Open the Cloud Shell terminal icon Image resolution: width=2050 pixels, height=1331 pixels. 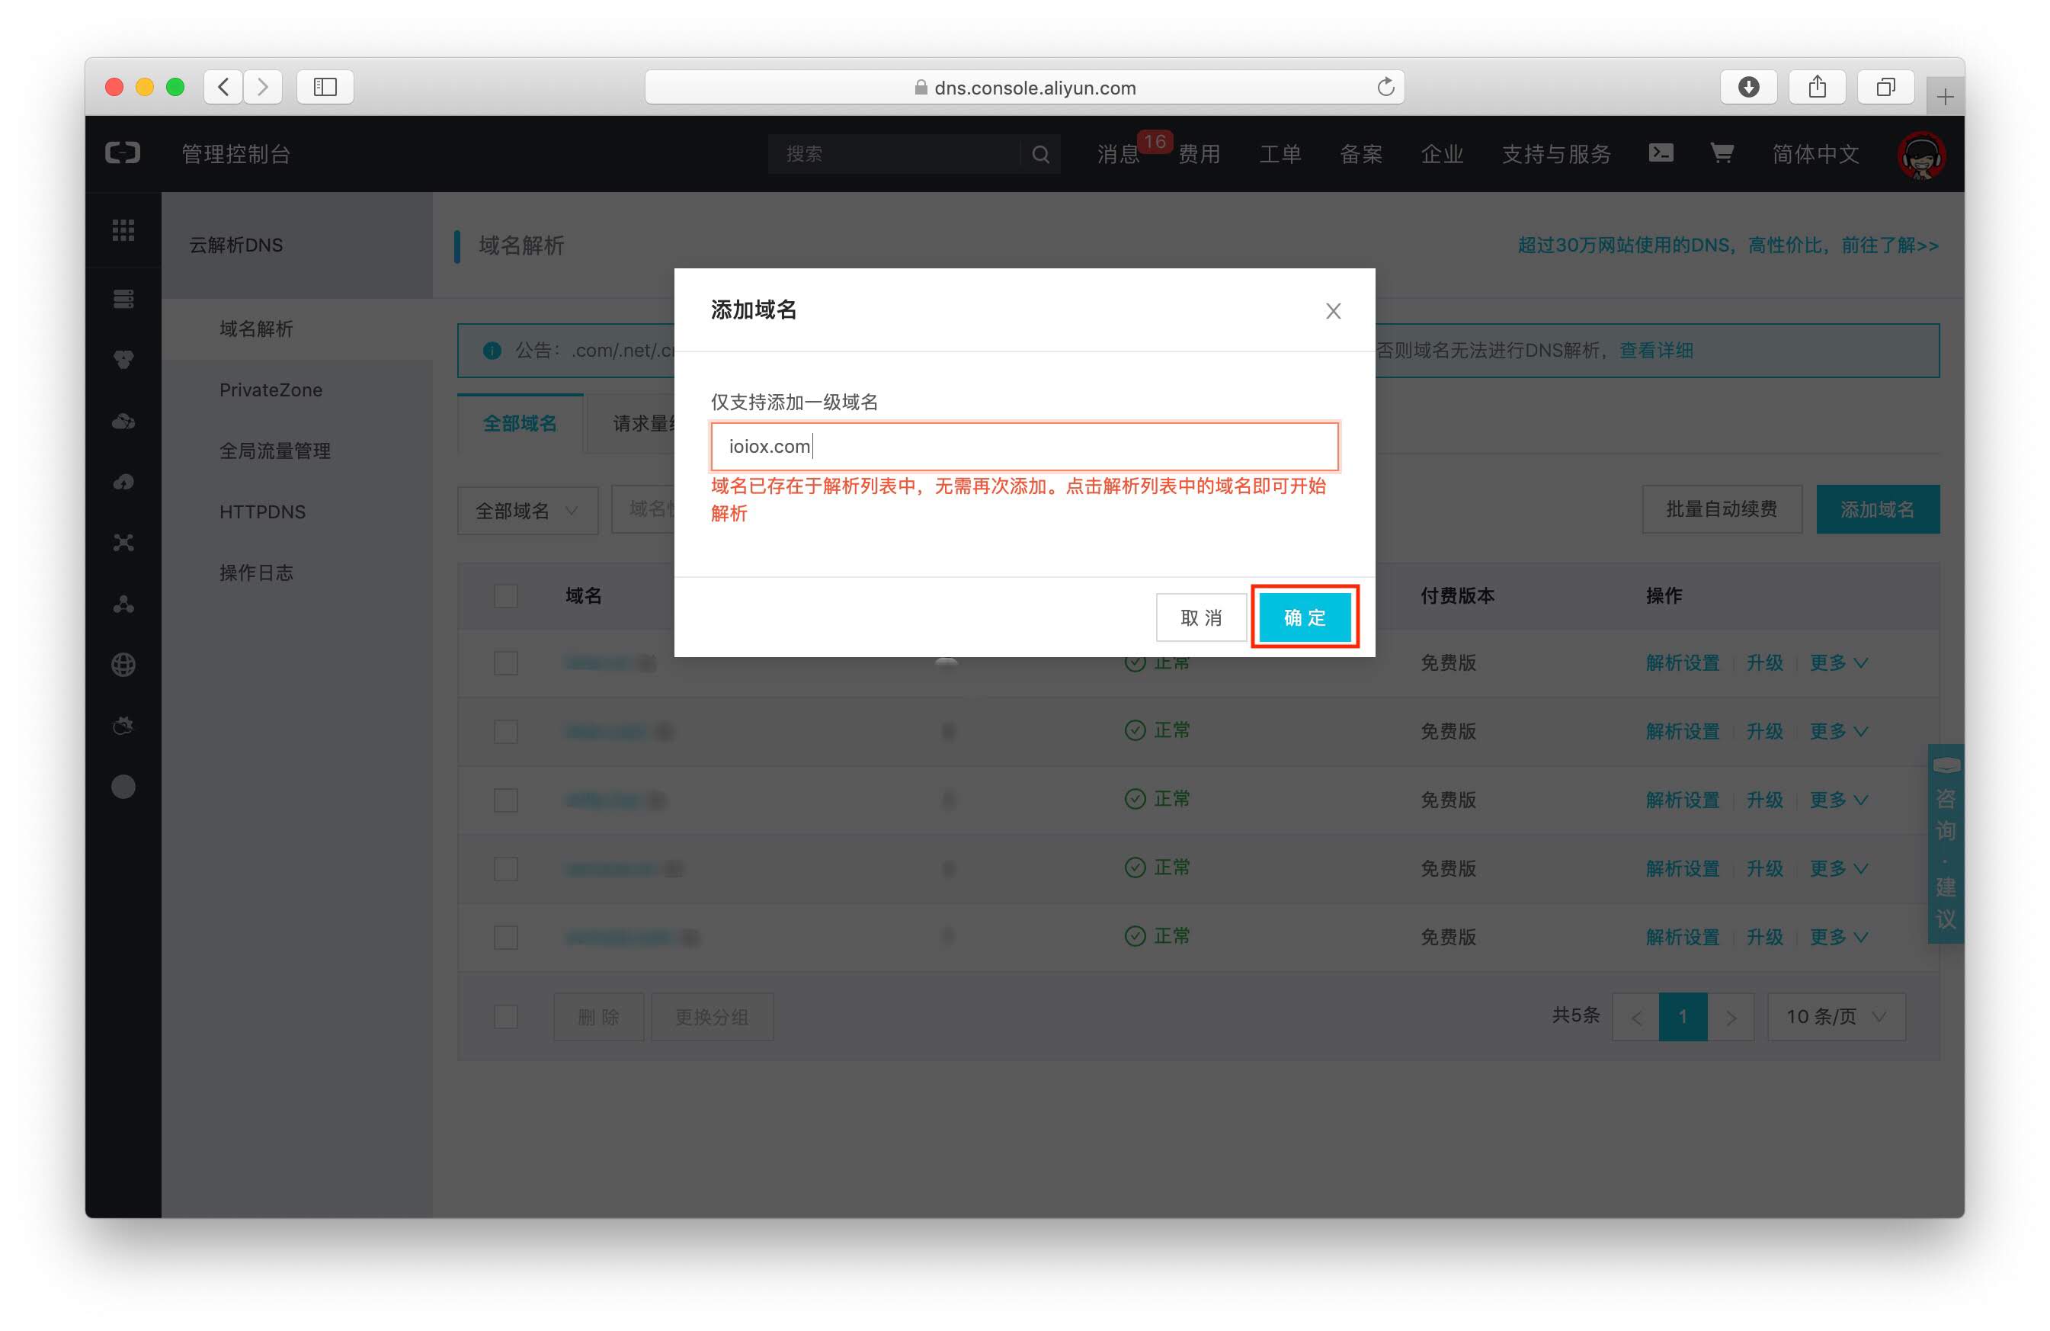tap(1660, 153)
